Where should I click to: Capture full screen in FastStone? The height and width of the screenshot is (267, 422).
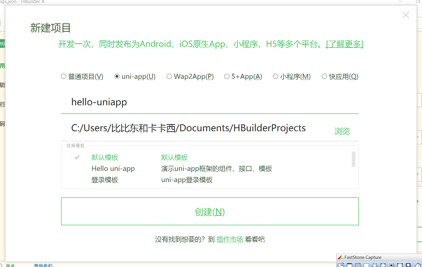[383, 265]
